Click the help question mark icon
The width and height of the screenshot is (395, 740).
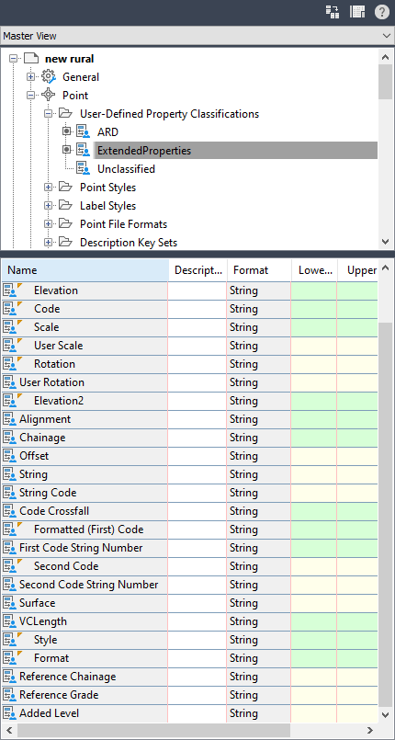tap(382, 12)
